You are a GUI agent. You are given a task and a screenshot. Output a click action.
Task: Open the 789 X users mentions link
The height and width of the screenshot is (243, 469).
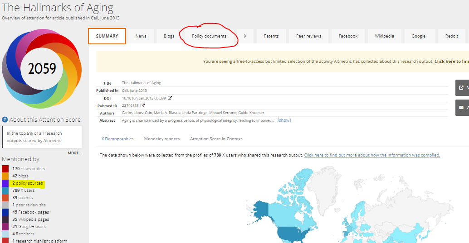[x=23, y=191]
